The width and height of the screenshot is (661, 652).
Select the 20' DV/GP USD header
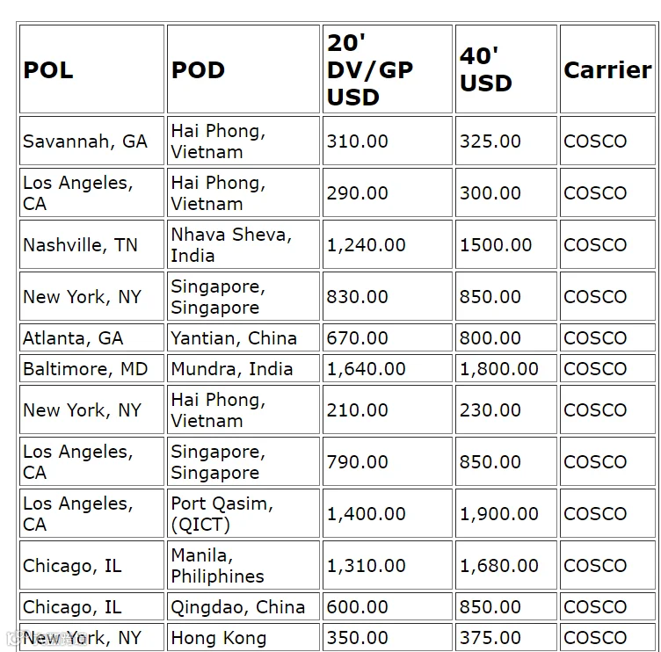point(388,69)
